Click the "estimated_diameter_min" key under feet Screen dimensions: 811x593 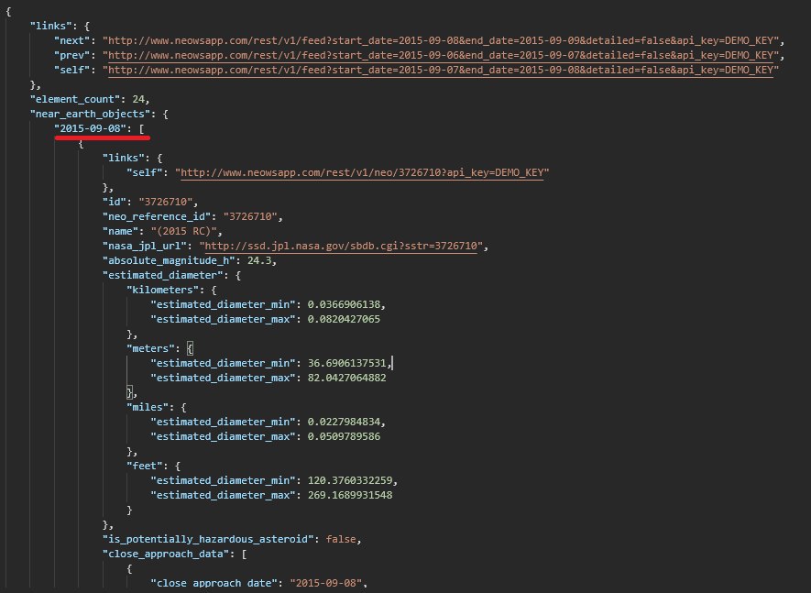223,480
